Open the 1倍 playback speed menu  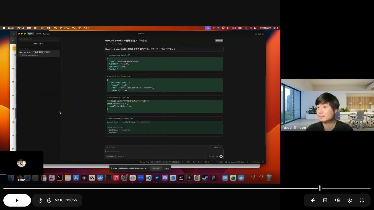pyautogui.click(x=337, y=200)
